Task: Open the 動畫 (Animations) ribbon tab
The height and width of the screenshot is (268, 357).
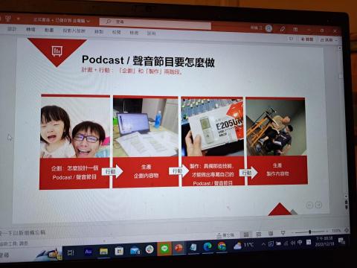Action: pos(49,30)
